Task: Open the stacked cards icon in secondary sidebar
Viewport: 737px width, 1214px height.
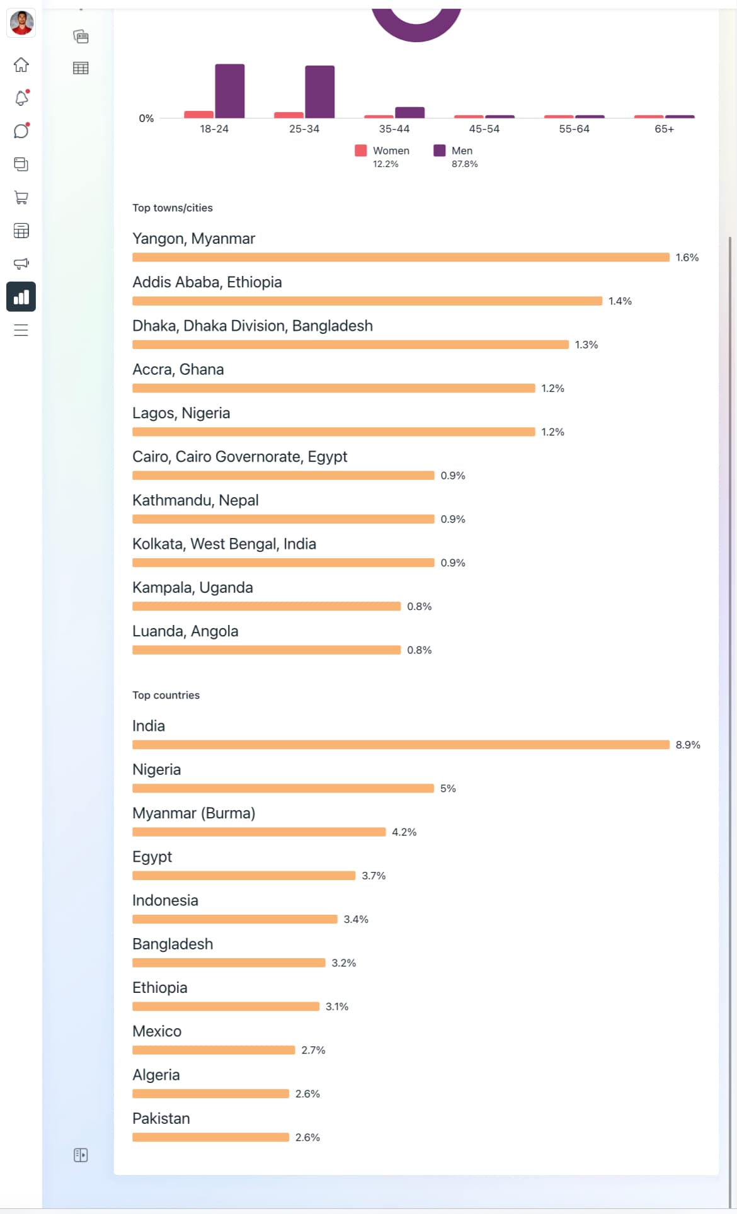Action: (81, 37)
